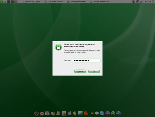Open the finance chart icon in dock
Viewport: 155px width, 117px height.
click(x=80, y=113)
